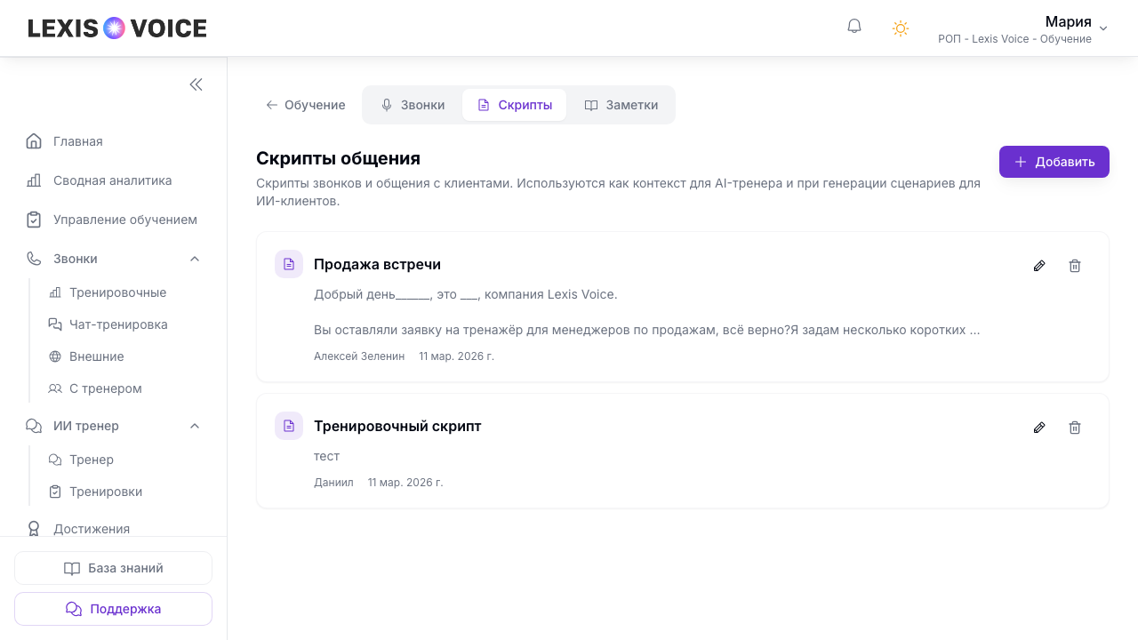Open Управление обучением section

point(114,220)
